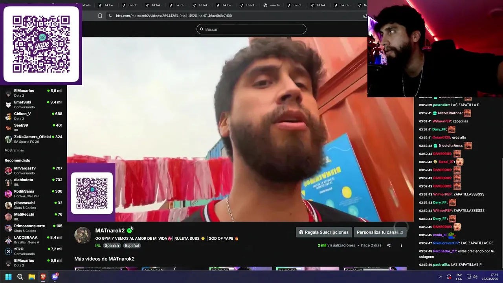Click zEkO's channel avatar
The width and height of the screenshot is (503, 283).
pyautogui.click(x=8, y=251)
